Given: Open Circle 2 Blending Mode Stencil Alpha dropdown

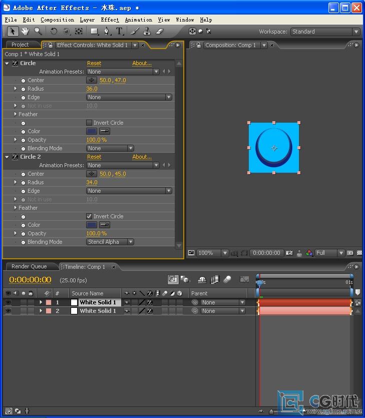Looking at the screenshot, I should pos(110,242).
